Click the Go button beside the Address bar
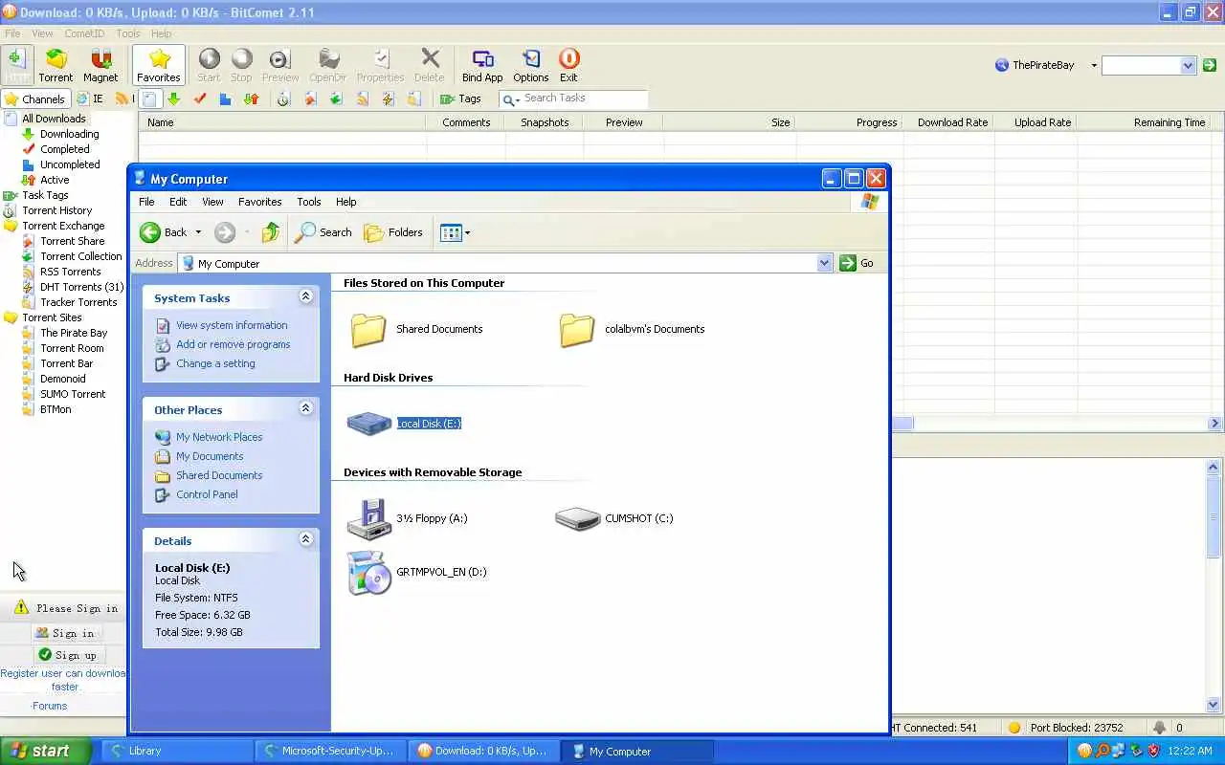The height and width of the screenshot is (765, 1225). click(x=857, y=263)
